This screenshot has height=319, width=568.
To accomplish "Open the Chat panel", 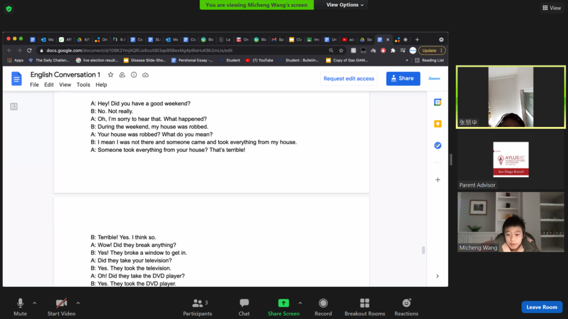I will pyautogui.click(x=244, y=307).
